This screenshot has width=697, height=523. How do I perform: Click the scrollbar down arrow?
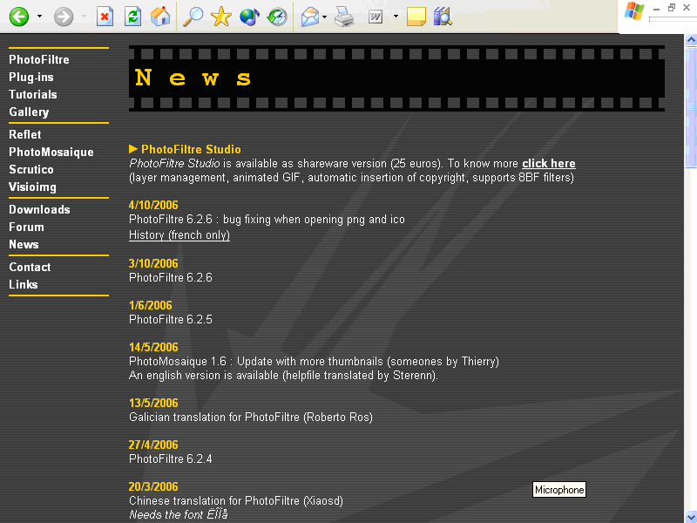[x=691, y=517]
